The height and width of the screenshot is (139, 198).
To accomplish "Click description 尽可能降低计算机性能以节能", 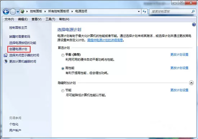I will pyautogui.click(x=86, y=95).
